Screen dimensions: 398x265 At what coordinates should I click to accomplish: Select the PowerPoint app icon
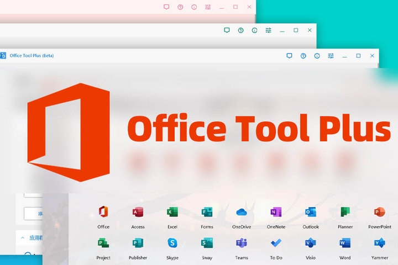379,213
